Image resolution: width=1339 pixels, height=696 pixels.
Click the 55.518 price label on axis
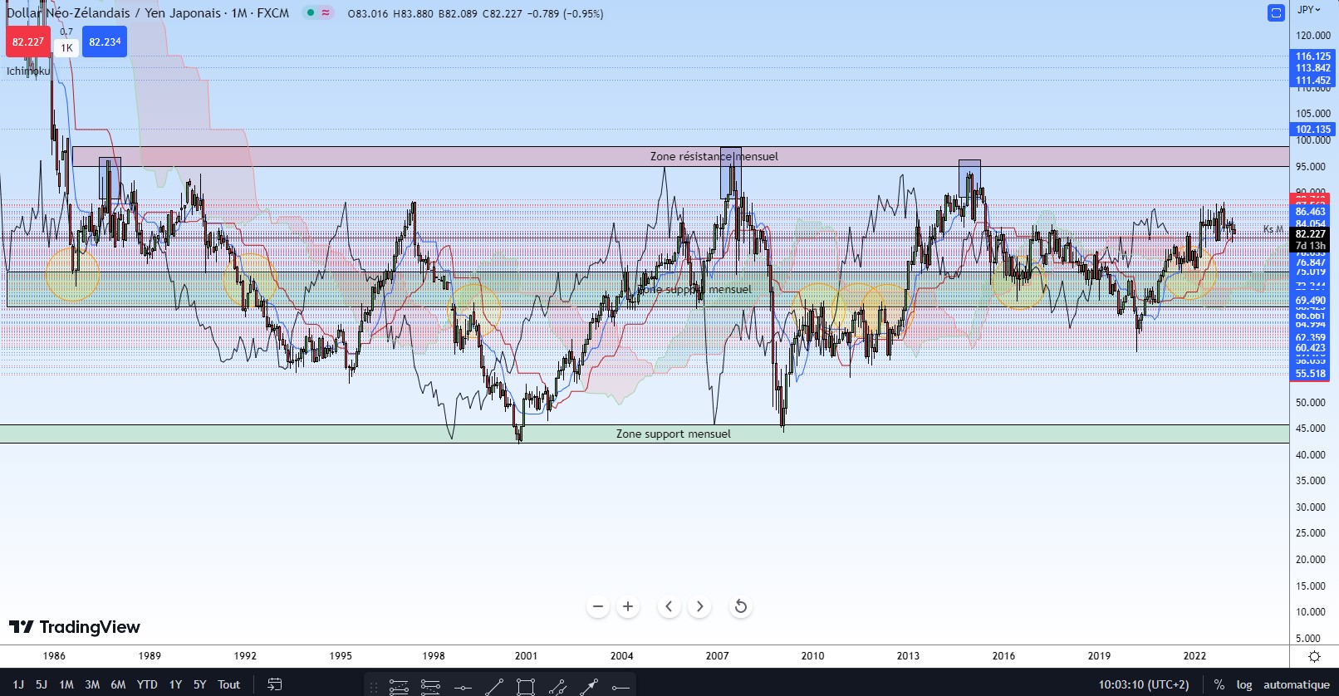(x=1311, y=374)
